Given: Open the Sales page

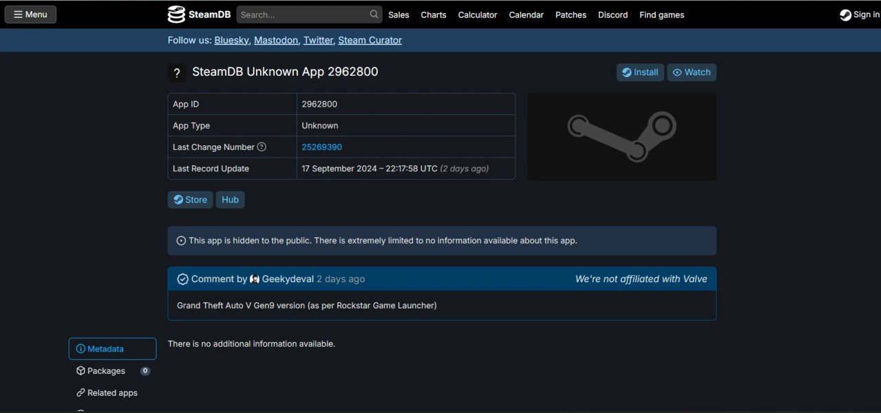Looking at the screenshot, I should tap(399, 14).
